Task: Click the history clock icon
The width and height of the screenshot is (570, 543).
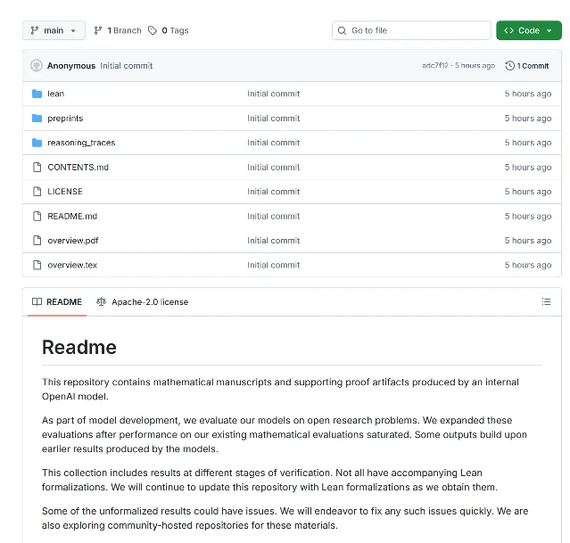Action: point(509,66)
